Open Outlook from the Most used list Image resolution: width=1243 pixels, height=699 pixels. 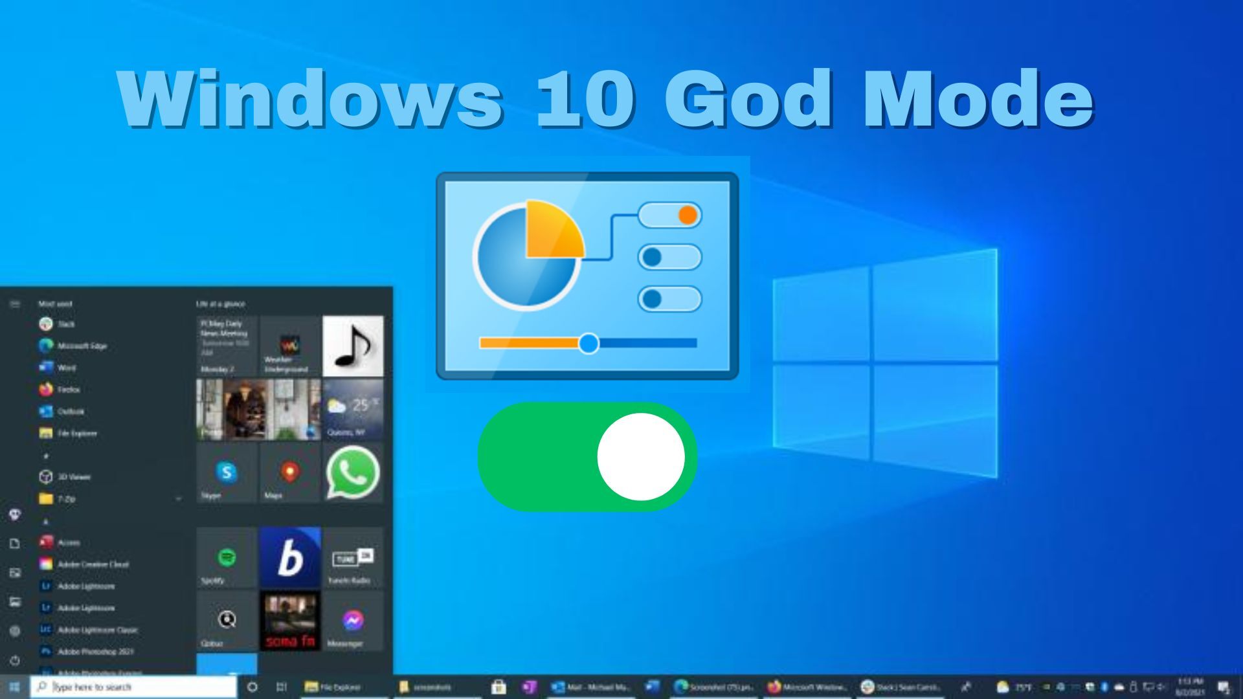click(x=62, y=412)
